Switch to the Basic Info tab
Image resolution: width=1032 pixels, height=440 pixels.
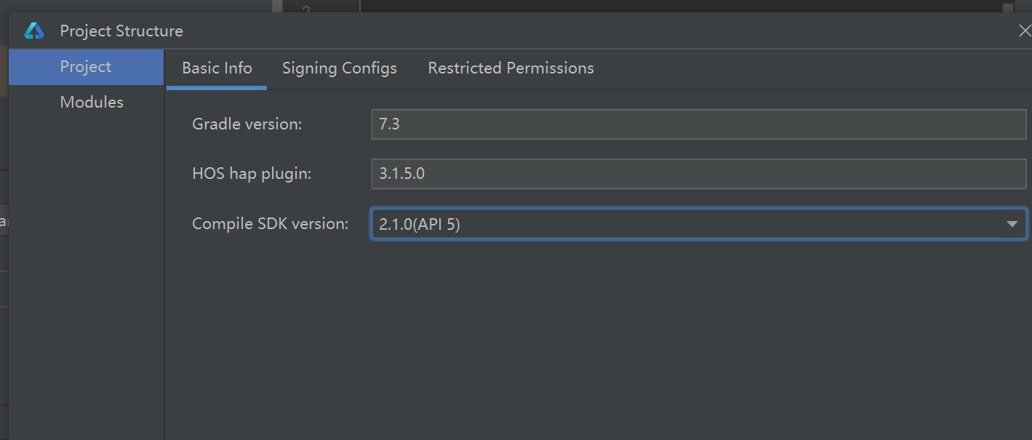217,68
